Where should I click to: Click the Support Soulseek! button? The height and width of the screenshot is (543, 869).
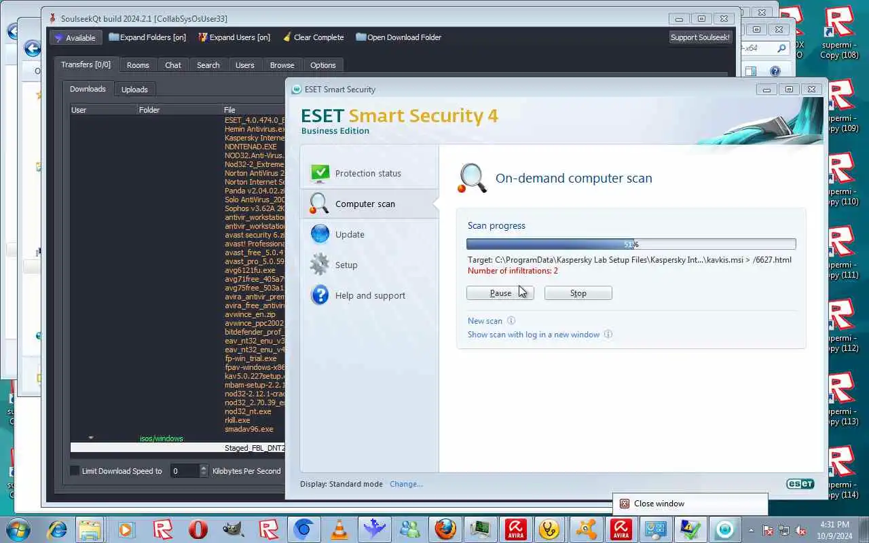pyautogui.click(x=700, y=37)
